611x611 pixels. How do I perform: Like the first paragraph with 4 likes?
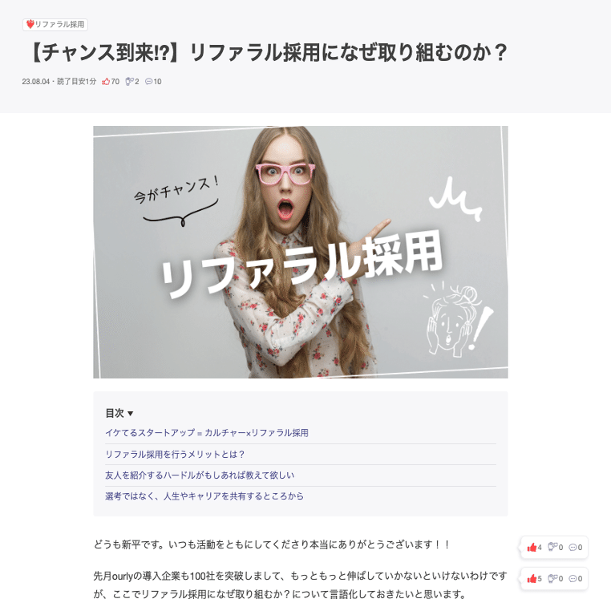pos(532,548)
